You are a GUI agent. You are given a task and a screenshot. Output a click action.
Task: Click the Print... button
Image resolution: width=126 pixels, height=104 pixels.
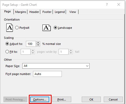point(62,100)
